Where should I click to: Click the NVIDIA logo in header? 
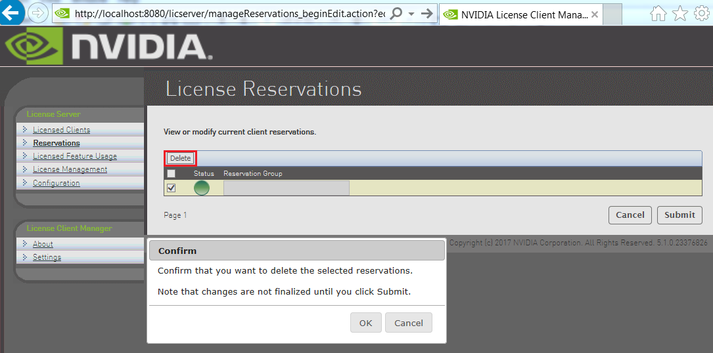click(108, 47)
